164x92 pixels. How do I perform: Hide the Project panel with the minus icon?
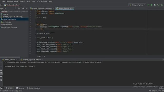click(x=27, y=8)
